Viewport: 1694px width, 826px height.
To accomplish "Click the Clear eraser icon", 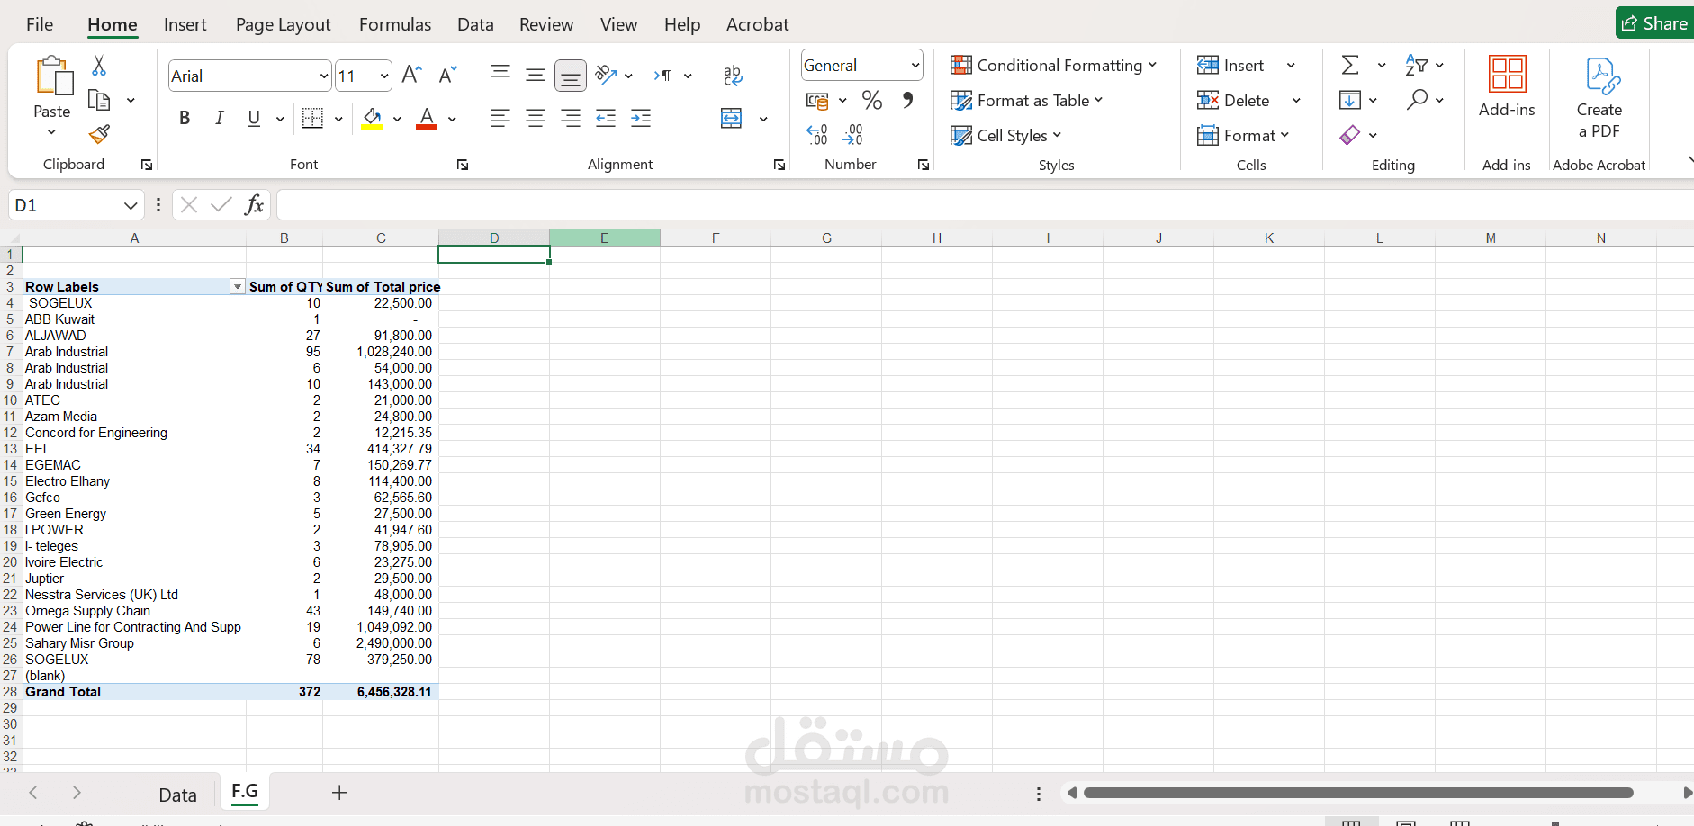I will 1350,135.
